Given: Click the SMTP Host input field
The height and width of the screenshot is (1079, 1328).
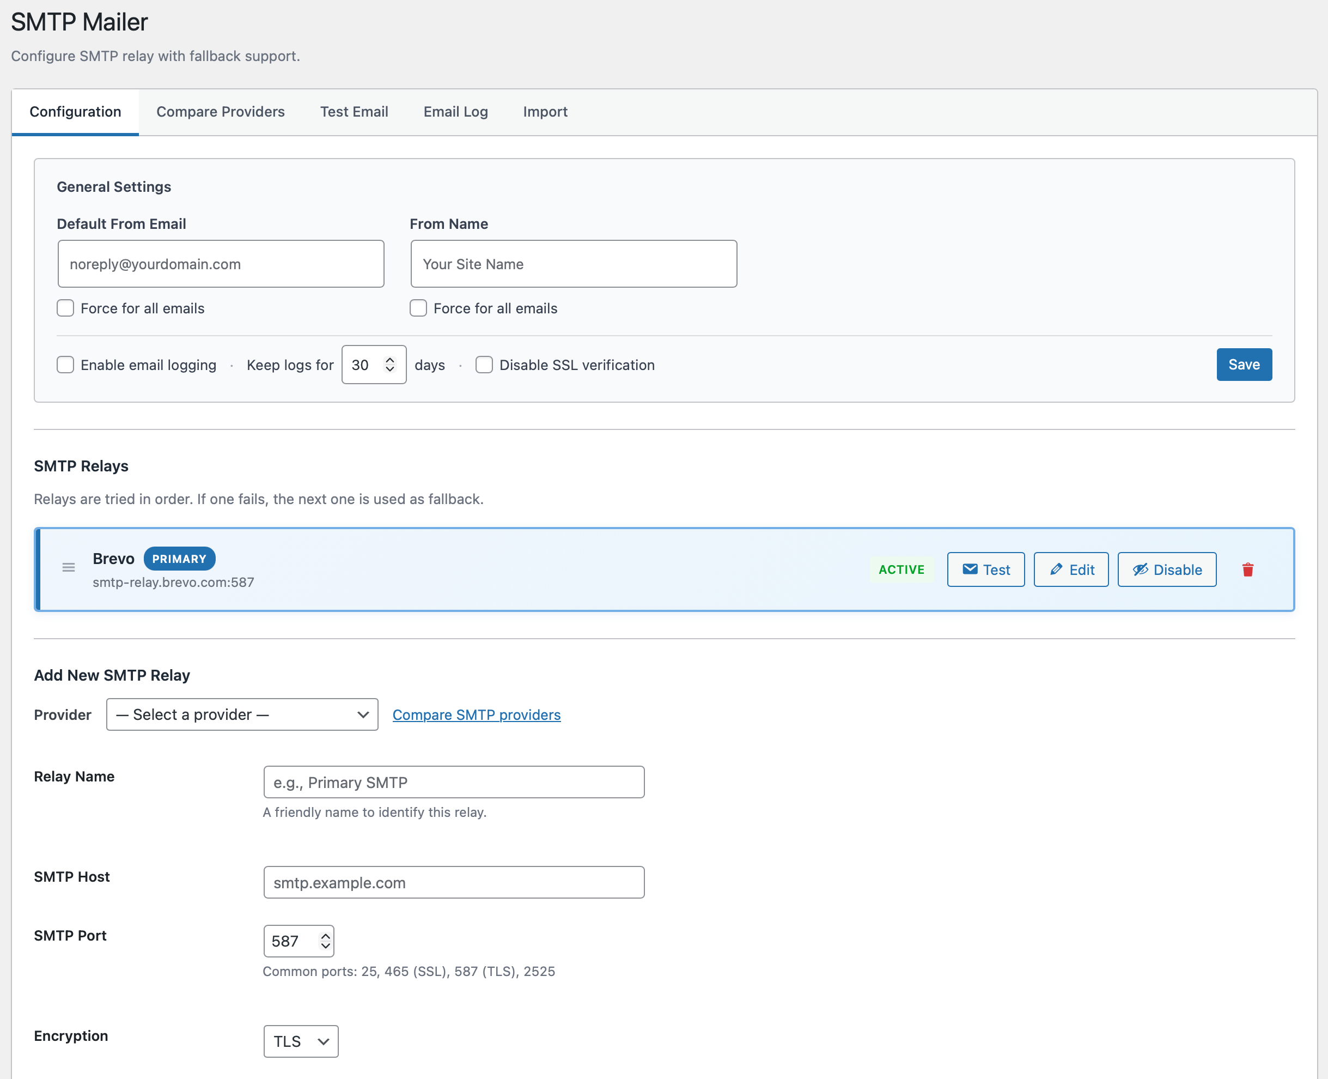Looking at the screenshot, I should coord(454,882).
